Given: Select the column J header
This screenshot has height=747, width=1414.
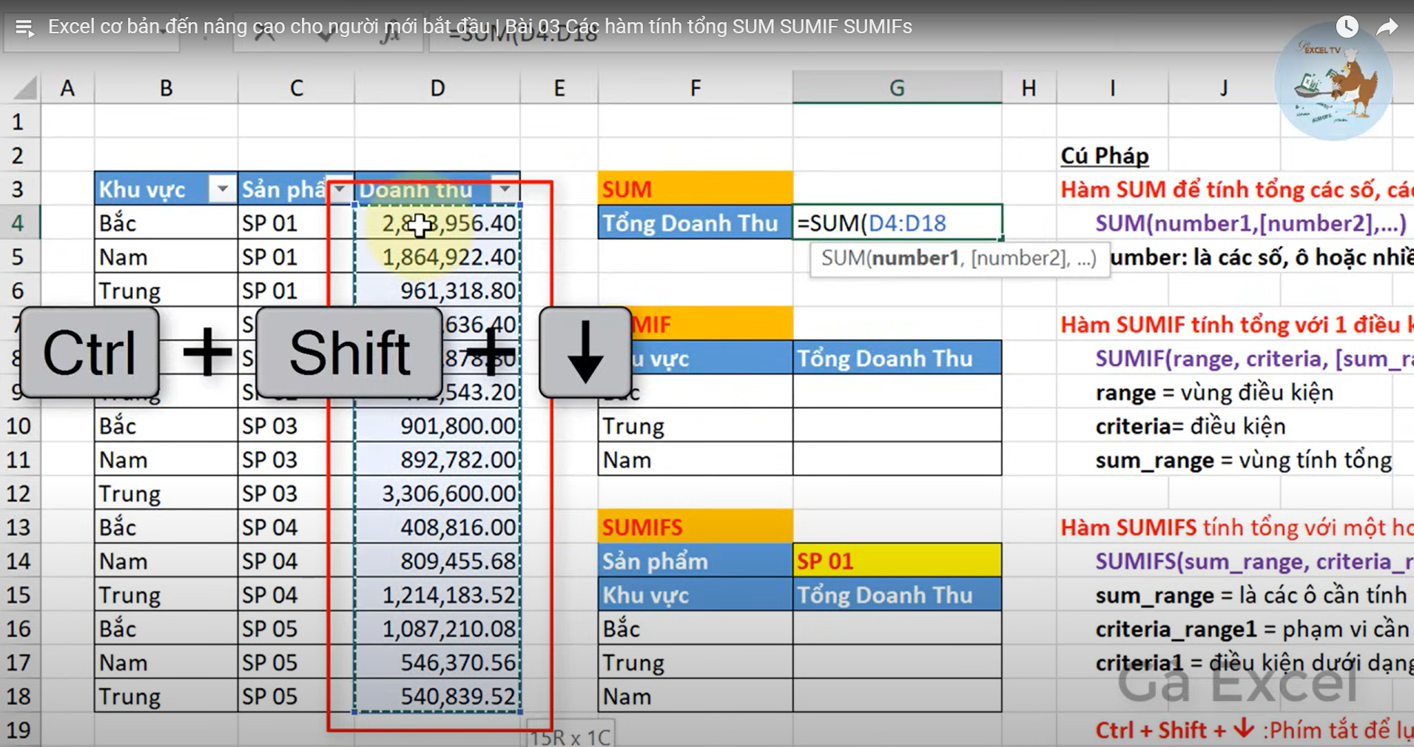Looking at the screenshot, I should 1224,88.
